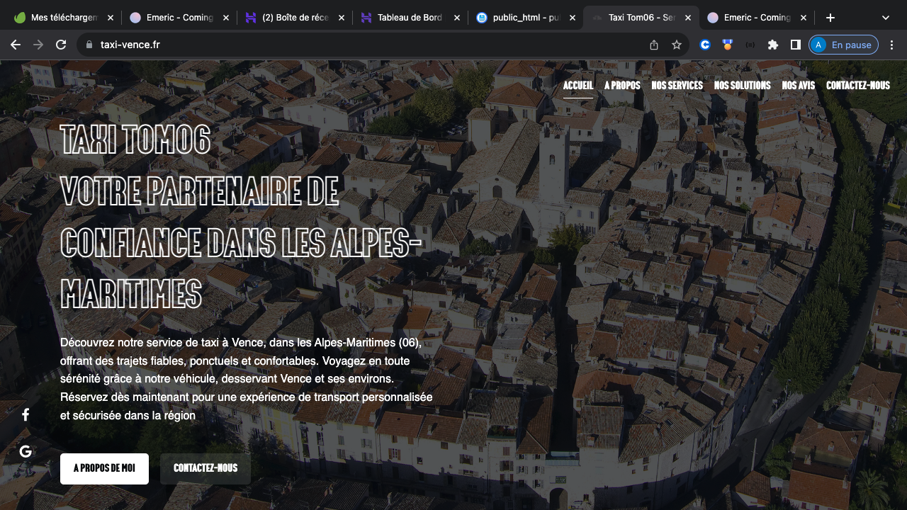
Task: Open a new tab with the plus button
Action: pos(830,18)
